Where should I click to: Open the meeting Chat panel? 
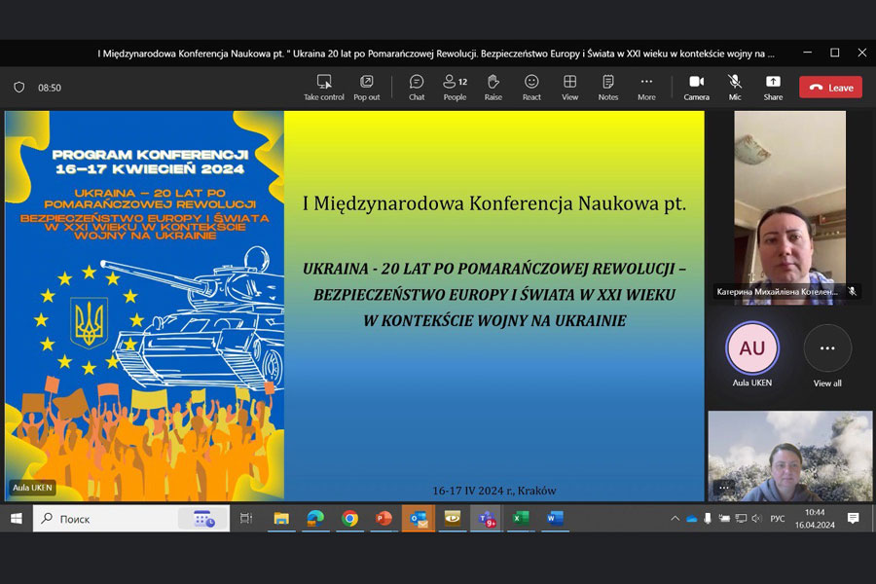click(x=417, y=87)
